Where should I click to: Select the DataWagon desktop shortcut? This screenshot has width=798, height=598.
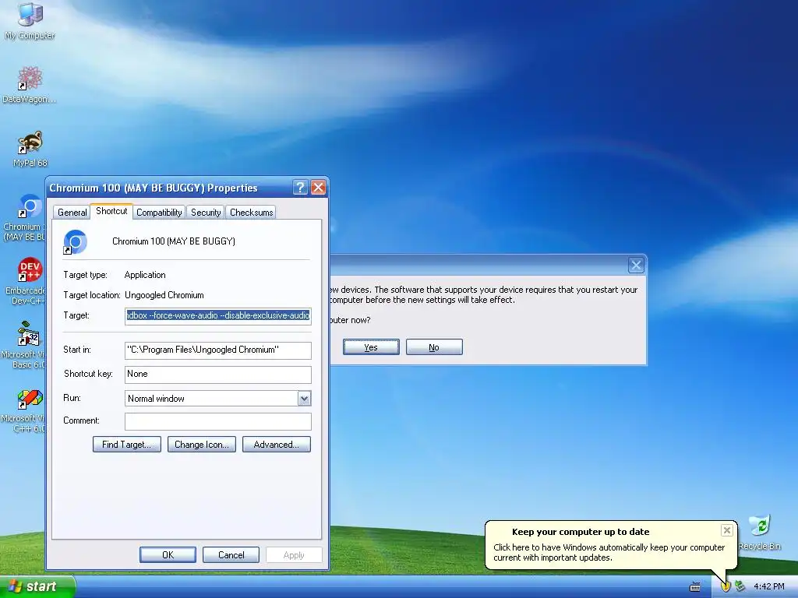tap(30, 84)
